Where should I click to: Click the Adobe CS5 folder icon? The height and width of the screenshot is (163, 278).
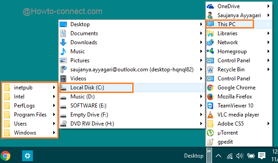click(x=210, y=124)
